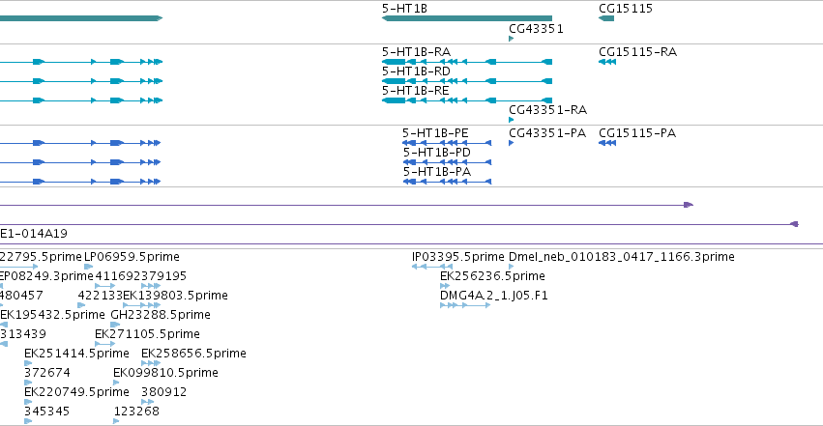Select the CG43351-PA protein arrow

pyautogui.click(x=512, y=143)
